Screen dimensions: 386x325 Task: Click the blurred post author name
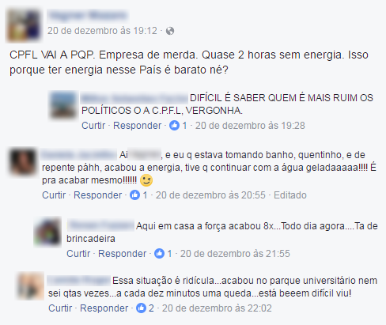pos(88,16)
